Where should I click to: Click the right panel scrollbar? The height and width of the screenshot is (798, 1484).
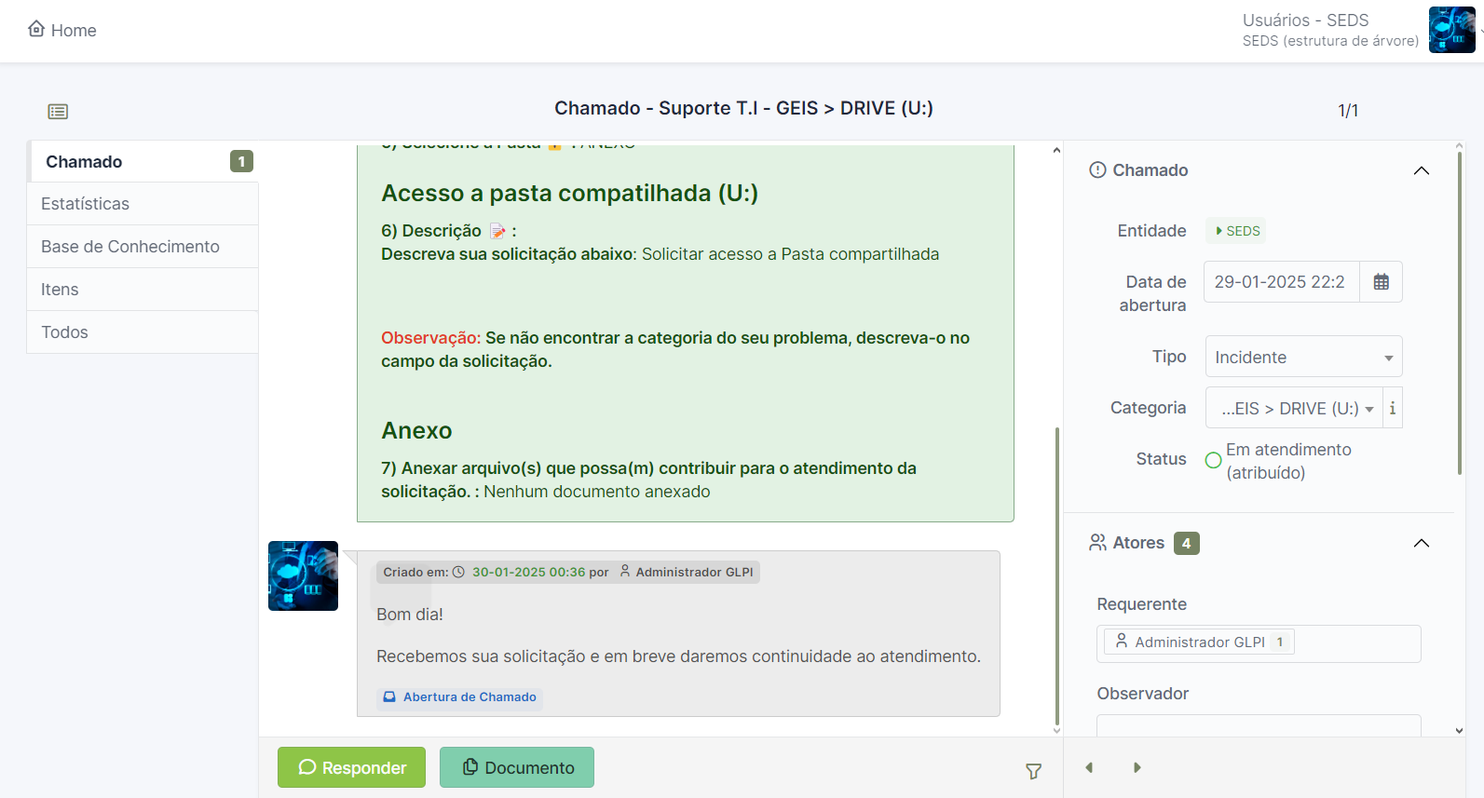[1459, 313]
